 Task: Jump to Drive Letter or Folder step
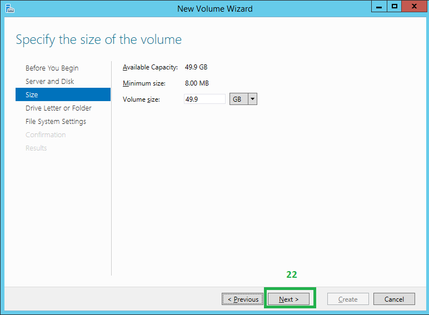[58, 108]
